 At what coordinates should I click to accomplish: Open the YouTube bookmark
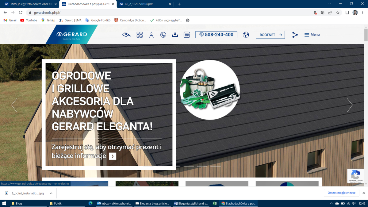click(x=29, y=20)
